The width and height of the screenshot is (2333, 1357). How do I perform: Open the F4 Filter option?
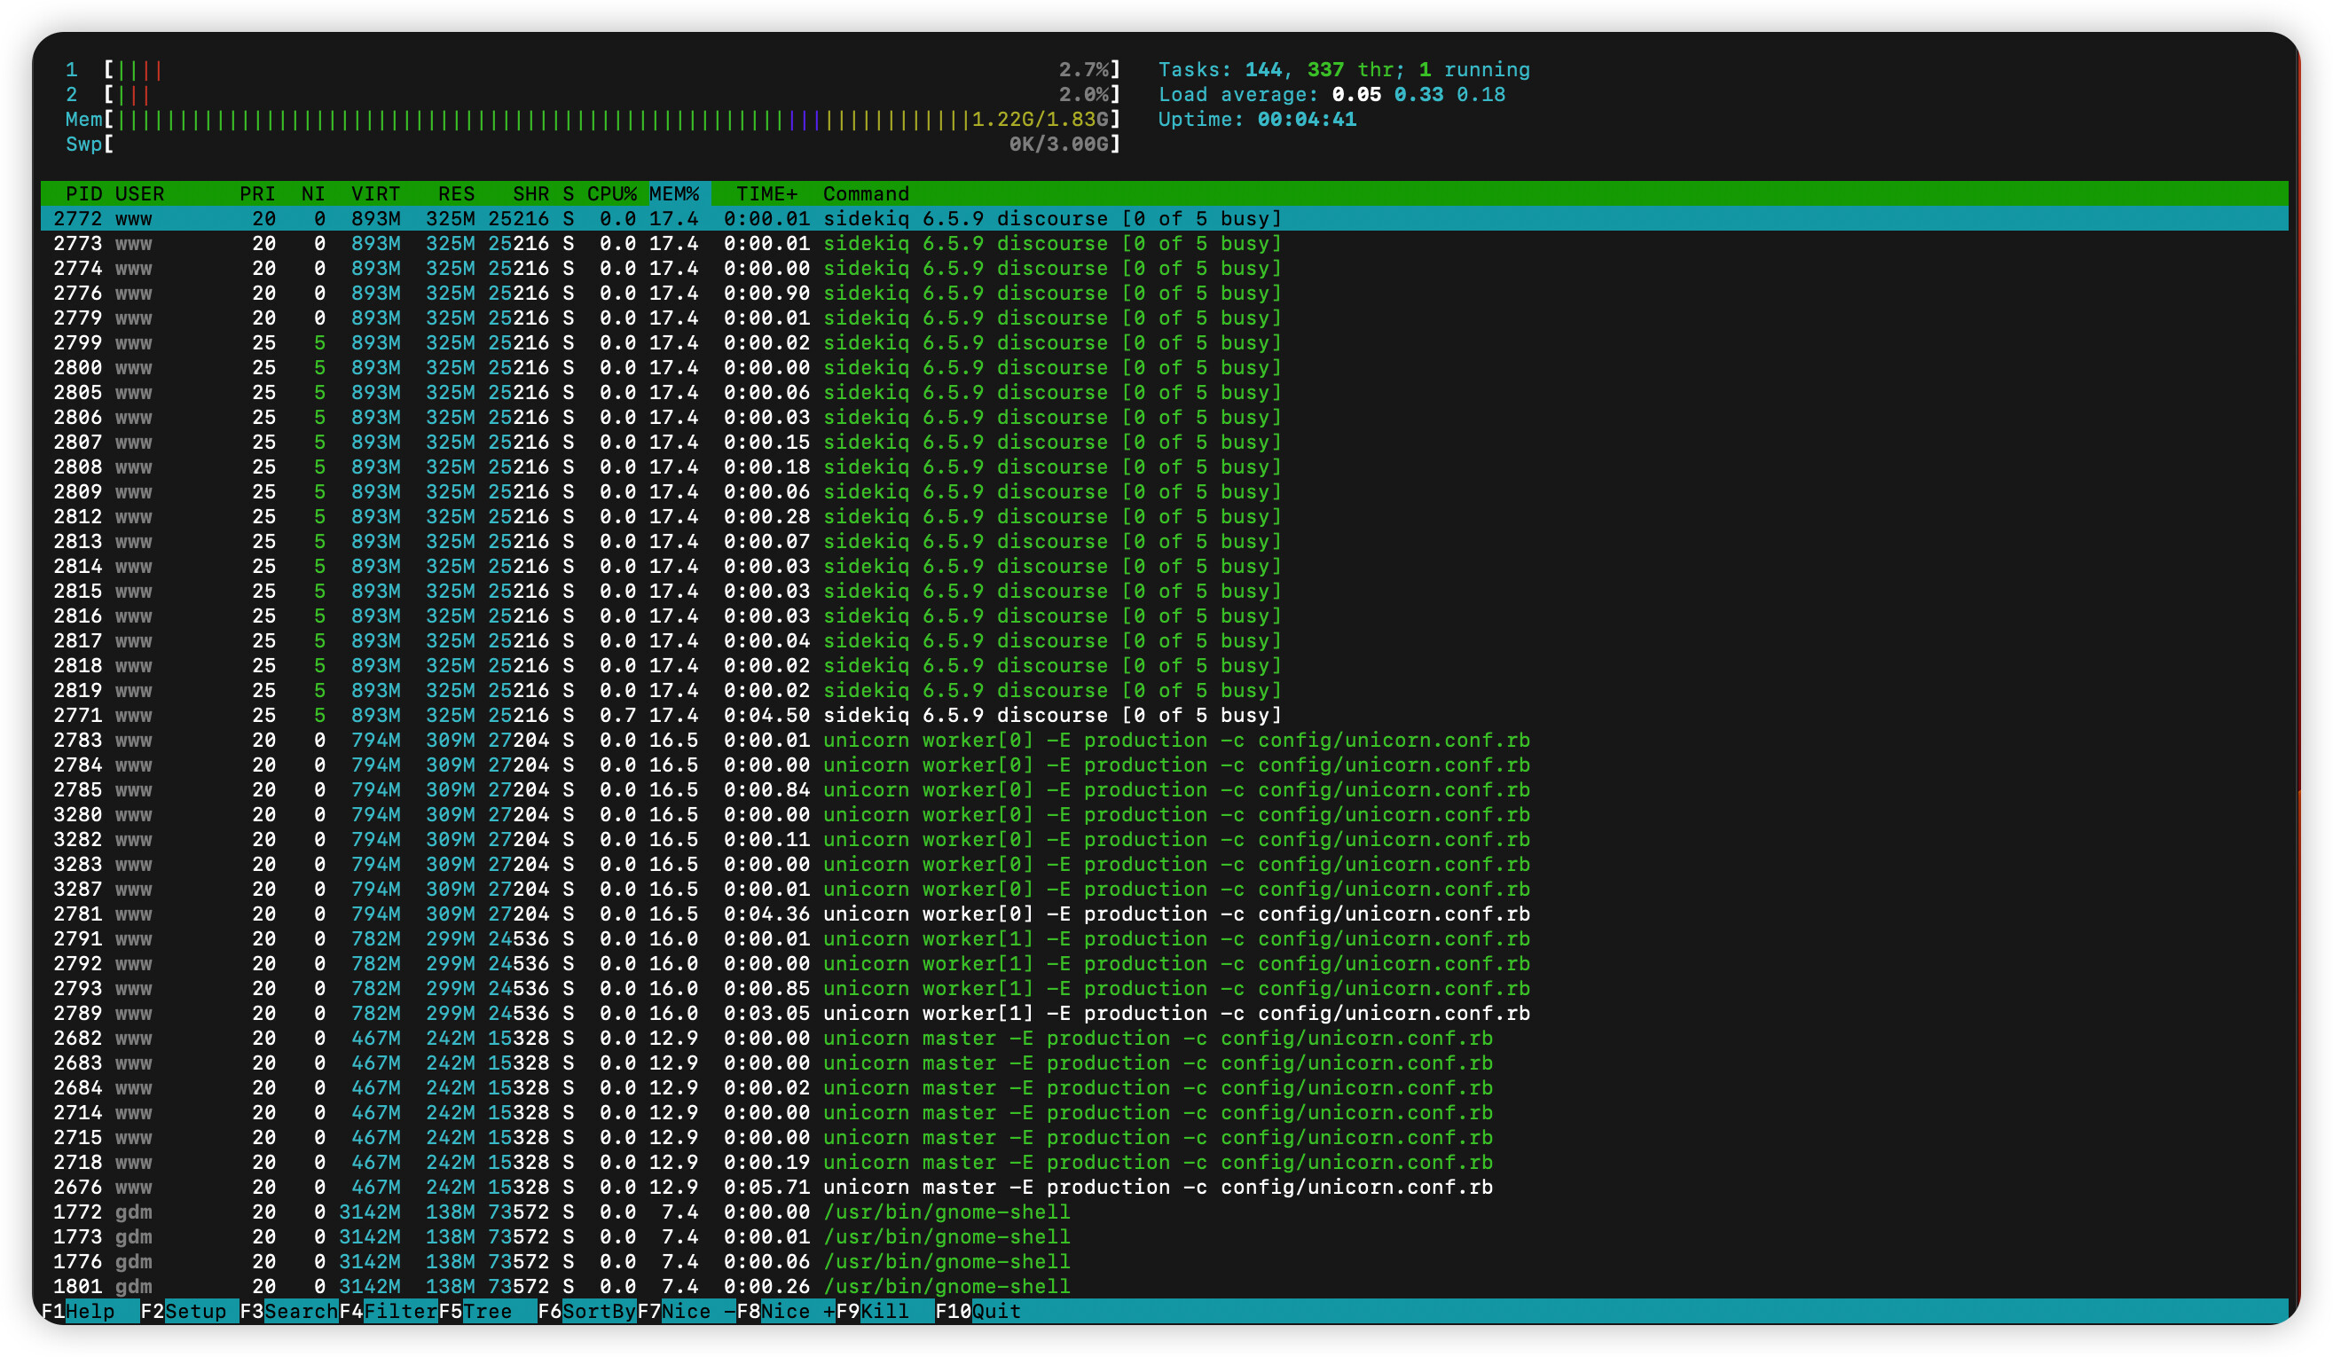coord(388,1311)
